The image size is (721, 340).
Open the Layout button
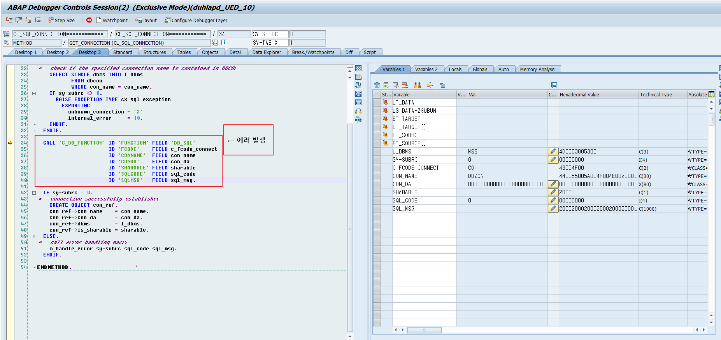click(x=146, y=20)
